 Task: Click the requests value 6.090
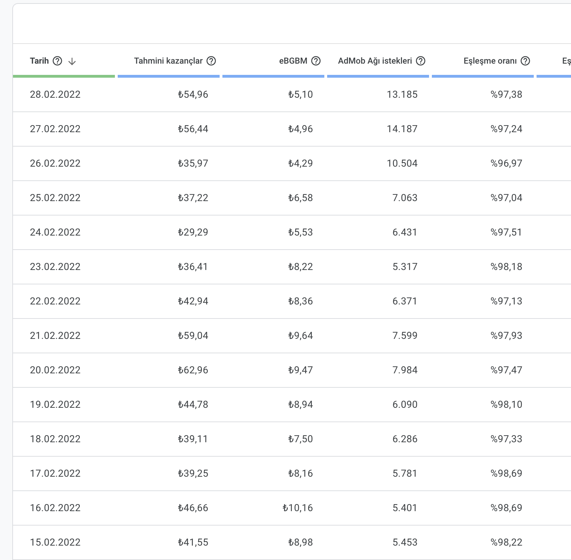click(x=405, y=405)
